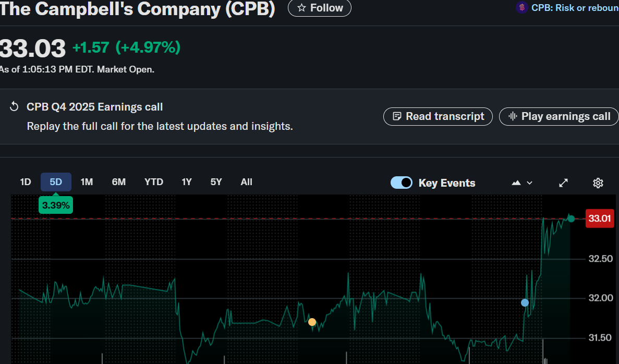Click the (+4.97%) percent change
Viewport: 619px width, 364px height.
[148, 48]
